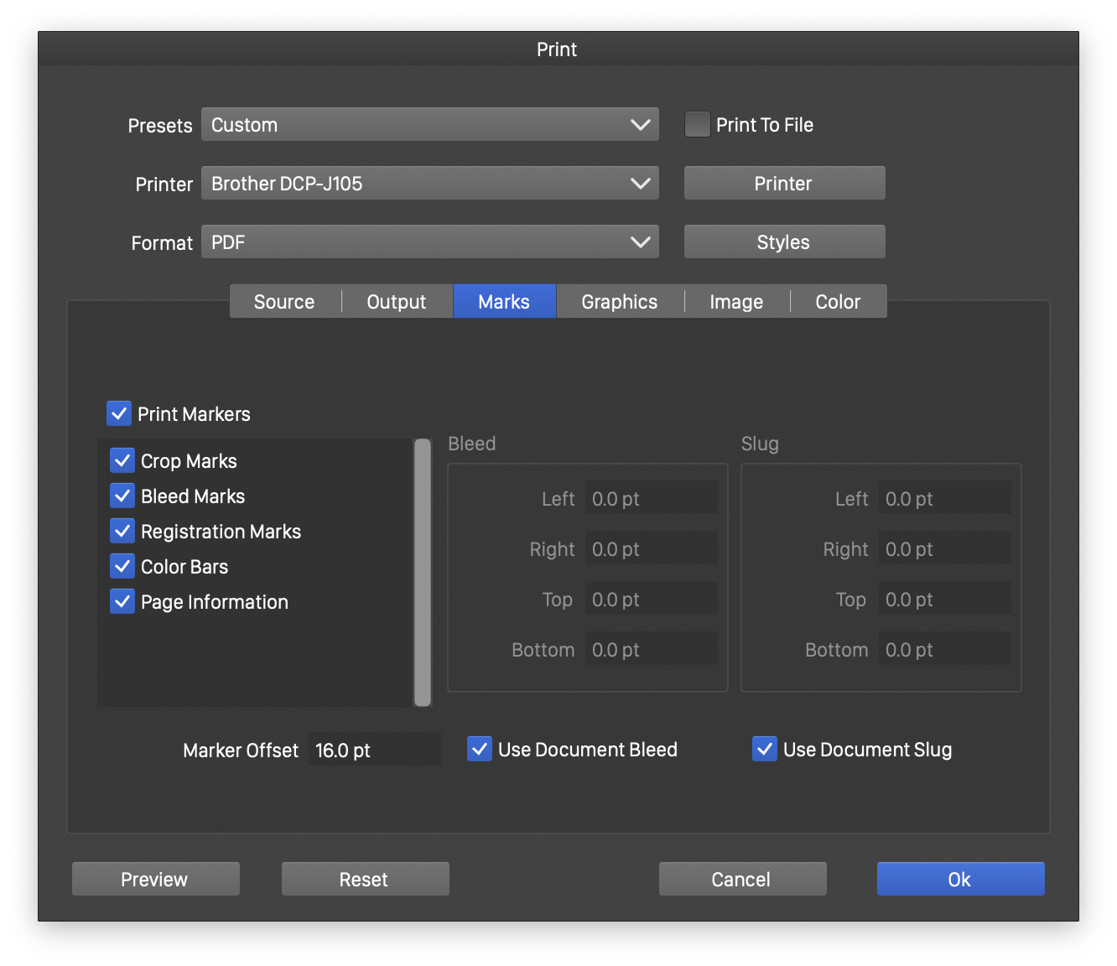Uncheck Use Document Slug

point(765,749)
